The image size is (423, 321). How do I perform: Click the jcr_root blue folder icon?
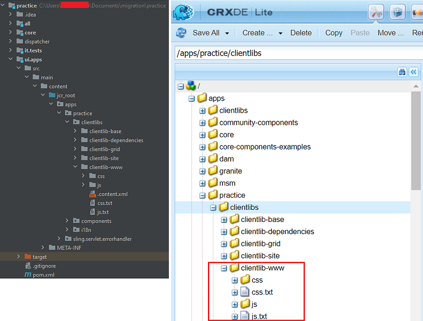tap(52, 95)
